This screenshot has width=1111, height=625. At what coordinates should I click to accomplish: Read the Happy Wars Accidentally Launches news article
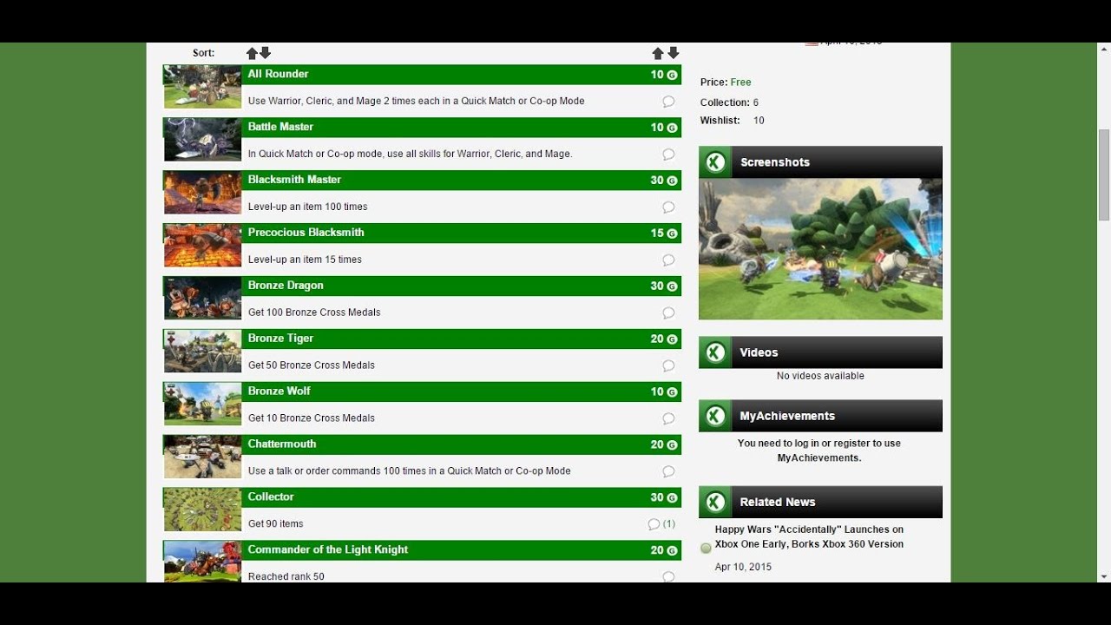point(809,537)
